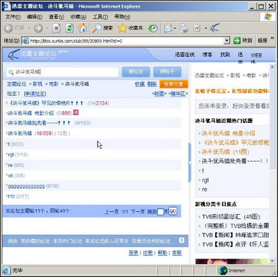Collapse the bottom activity bar arrow

coord(182,240)
